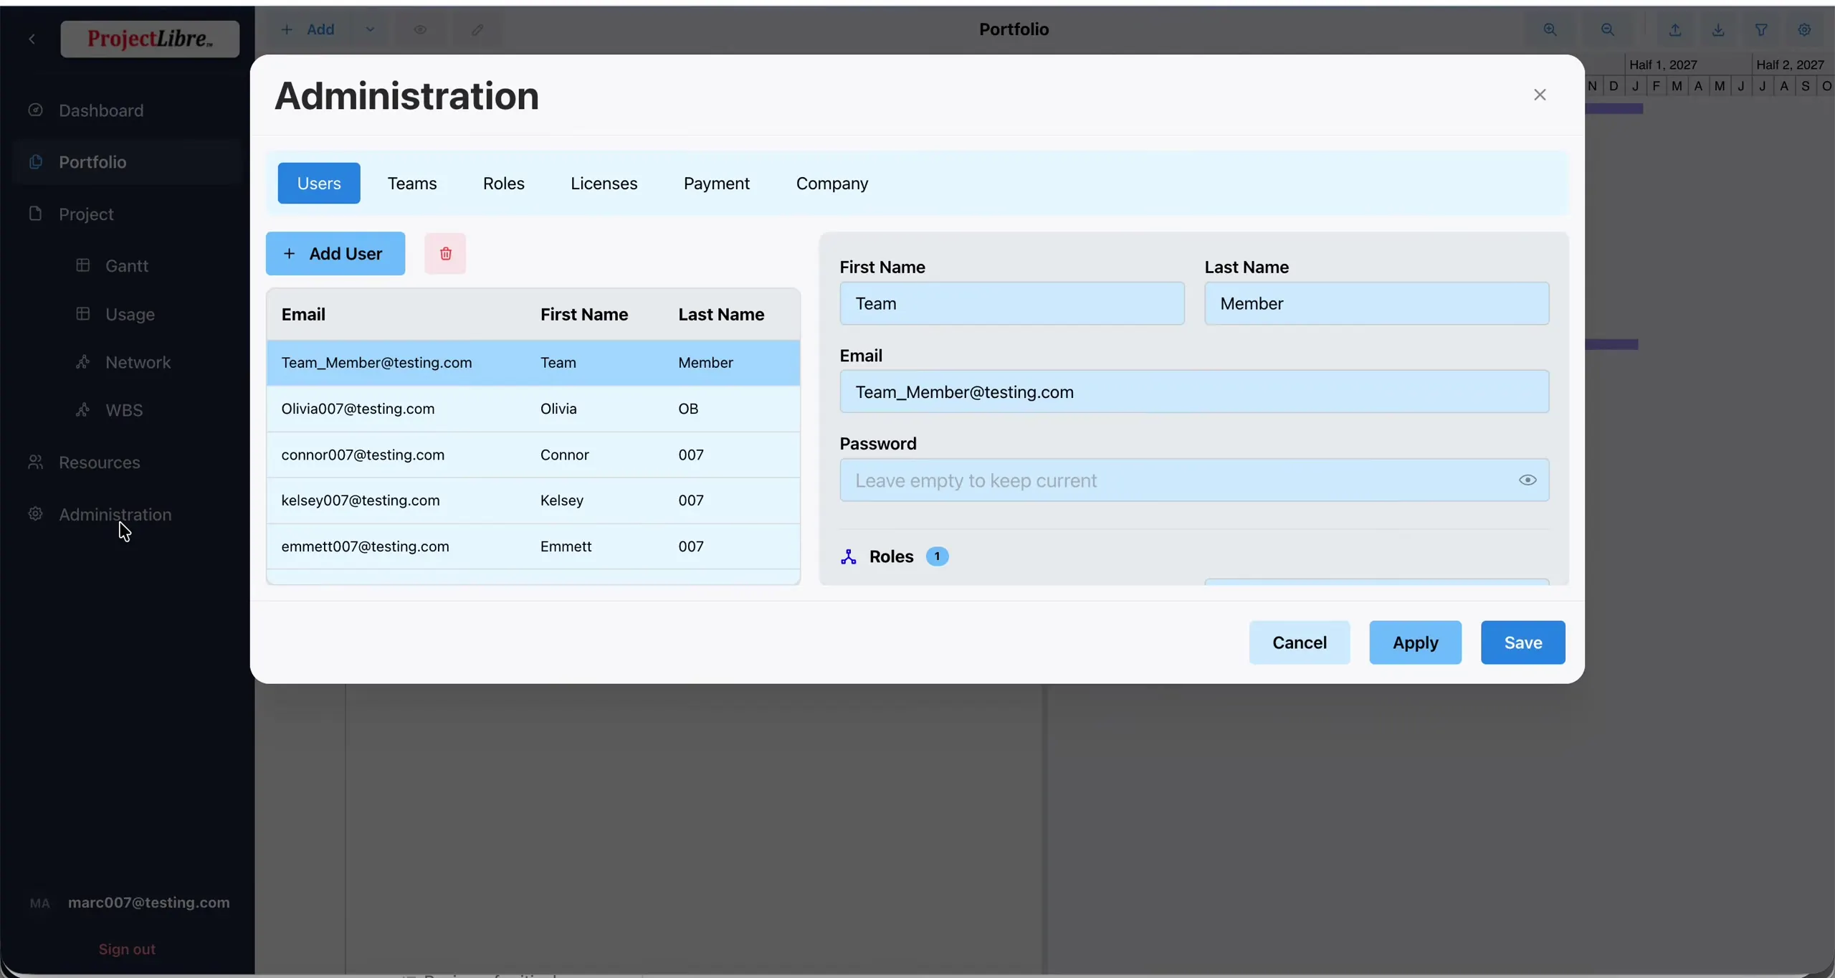Switch to the Licenses tab
The height and width of the screenshot is (978, 1835).
point(604,184)
